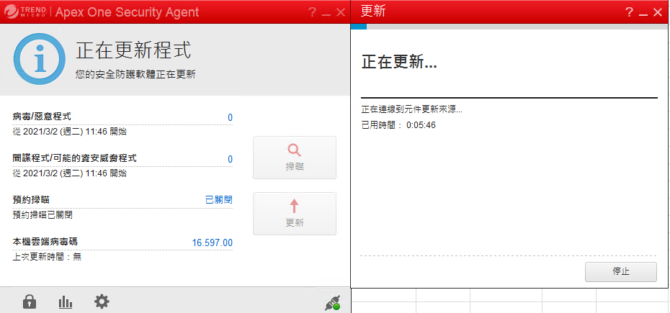Screen dimensions: 670x313
Task: Close the 更新 dialog window
Action: pyautogui.click(x=658, y=12)
